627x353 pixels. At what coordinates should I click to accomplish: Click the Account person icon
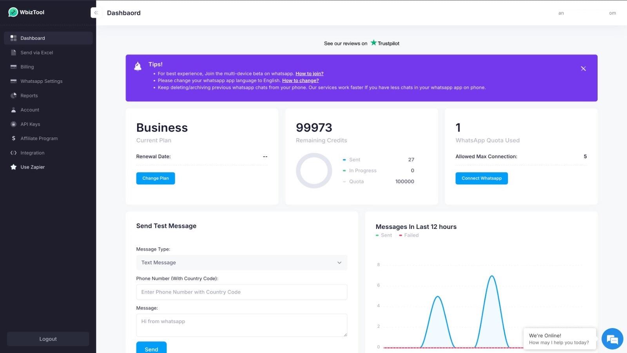coord(13,110)
